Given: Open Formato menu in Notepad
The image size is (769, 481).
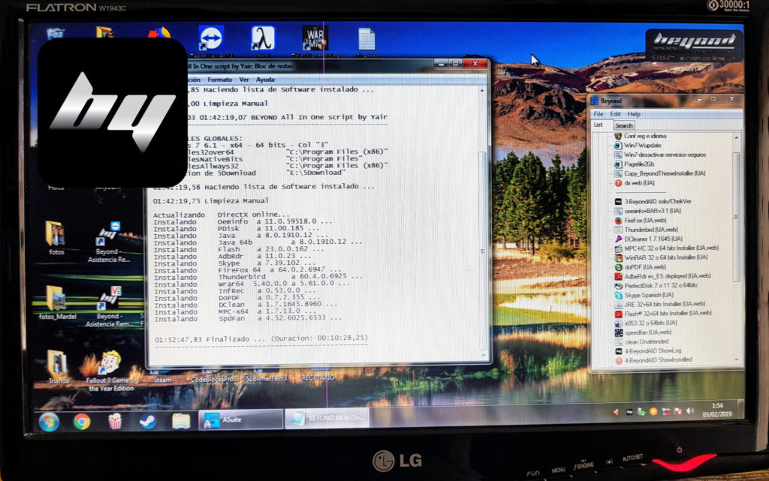Looking at the screenshot, I should [219, 80].
